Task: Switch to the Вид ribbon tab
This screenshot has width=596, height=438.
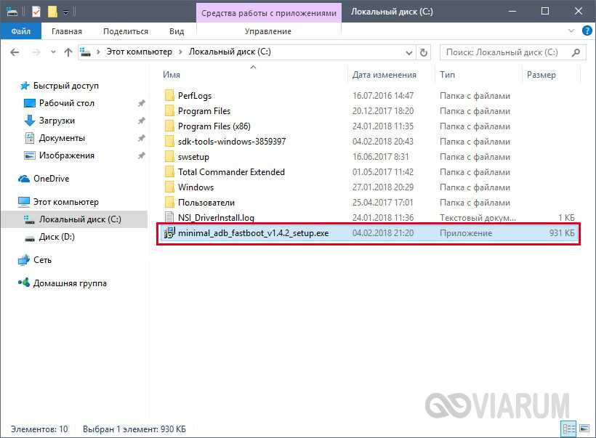Action: pos(177,31)
